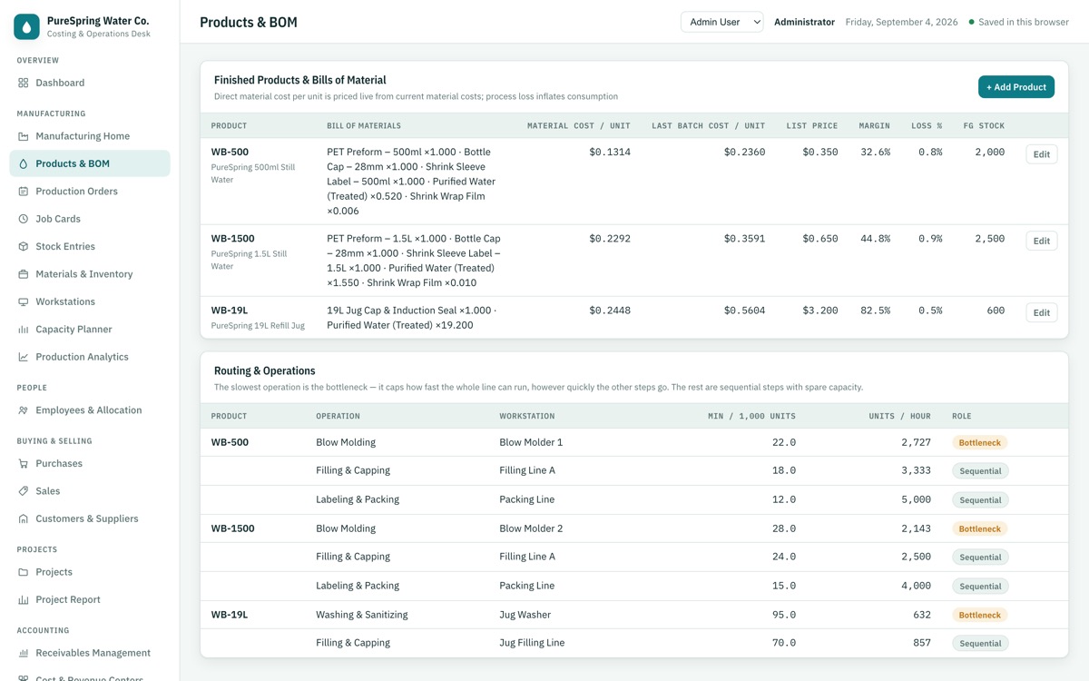This screenshot has width=1089, height=681.
Task: Go to Manufacturing Home
Action: tap(90, 136)
